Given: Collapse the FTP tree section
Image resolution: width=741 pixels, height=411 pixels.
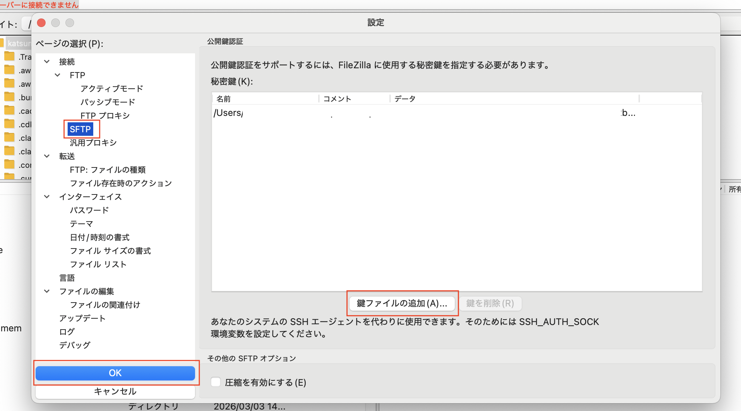Looking at the screenshot, I should [x=58, y=75].
